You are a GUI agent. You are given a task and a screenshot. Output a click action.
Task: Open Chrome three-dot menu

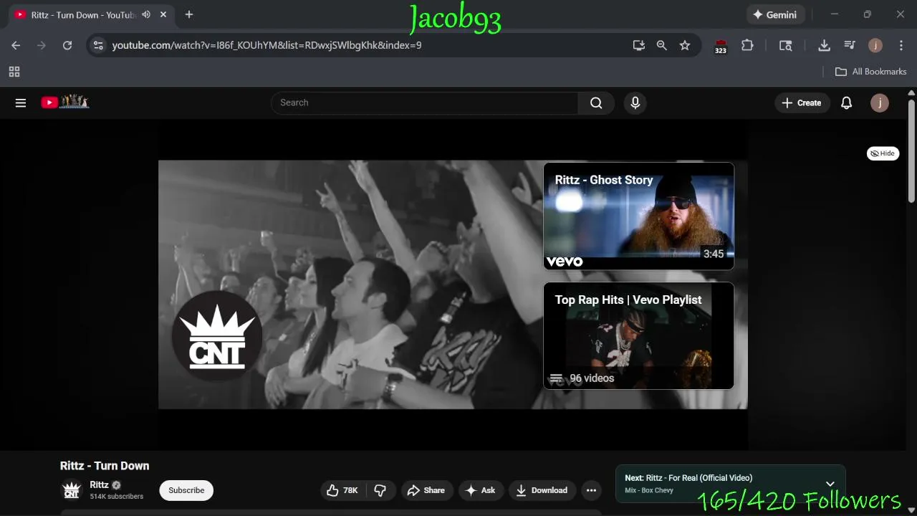click(x=901, y=45)
